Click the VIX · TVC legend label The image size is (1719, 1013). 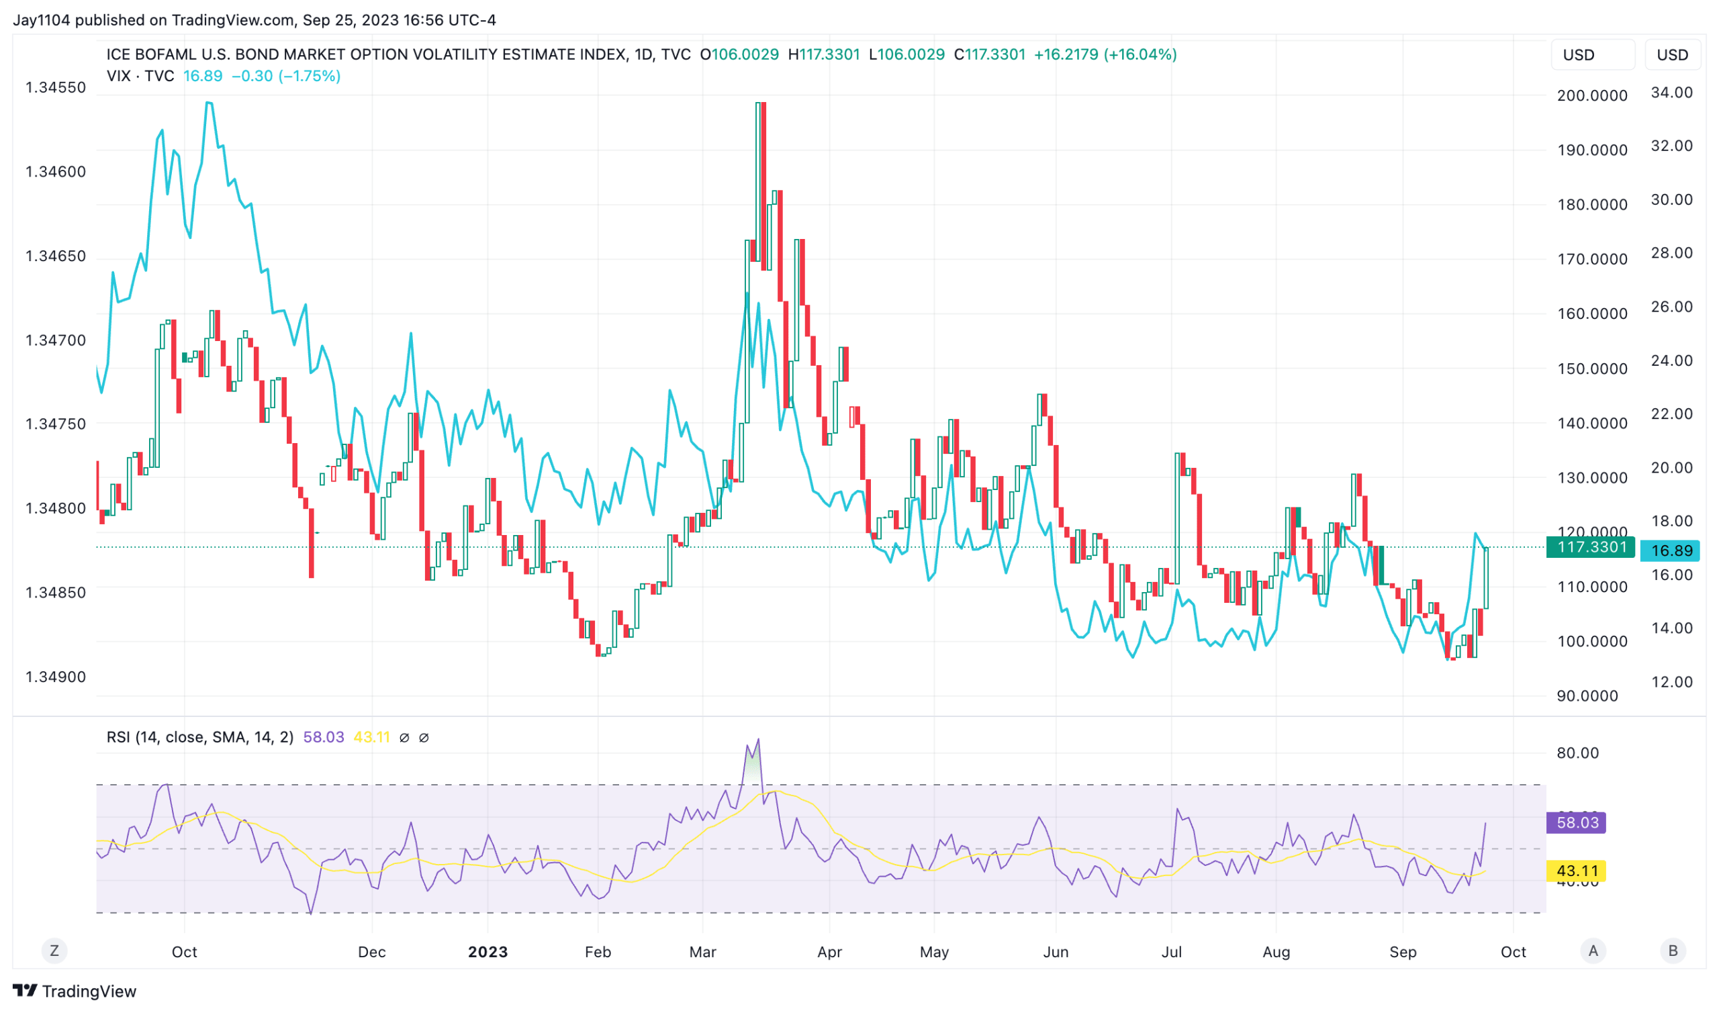140,76
